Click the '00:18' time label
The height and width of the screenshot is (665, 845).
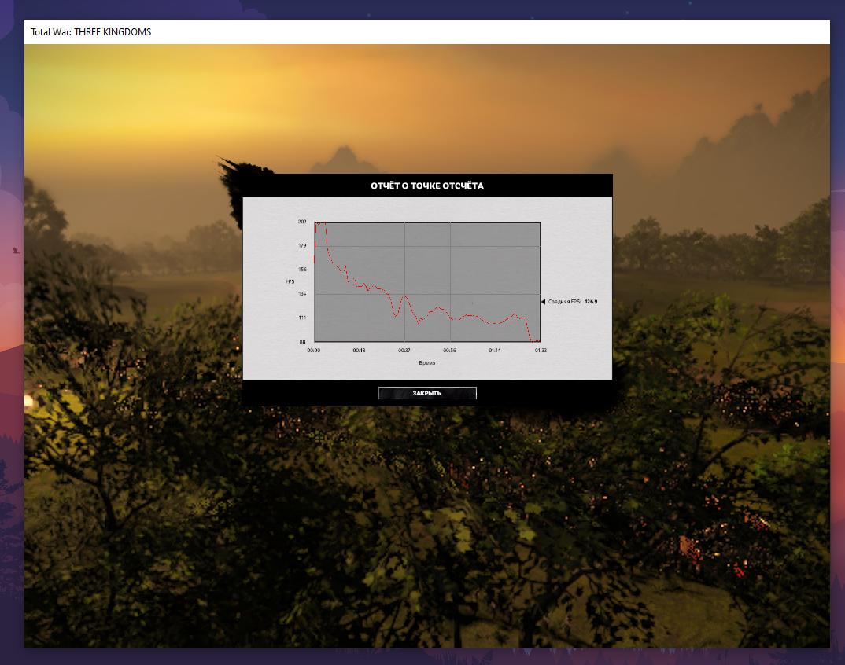(359, 350)
